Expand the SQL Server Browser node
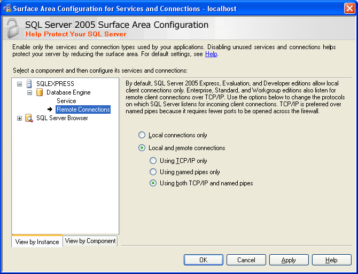Screen dimensions: 358x274 [x=20, y=119]
